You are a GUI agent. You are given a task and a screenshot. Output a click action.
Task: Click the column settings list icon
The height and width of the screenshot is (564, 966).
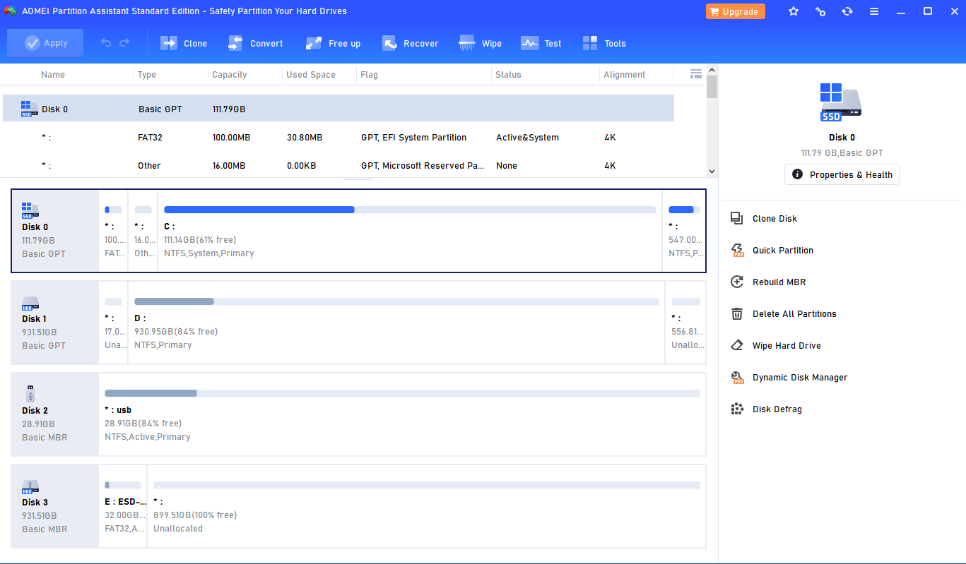tap(695, 74)
